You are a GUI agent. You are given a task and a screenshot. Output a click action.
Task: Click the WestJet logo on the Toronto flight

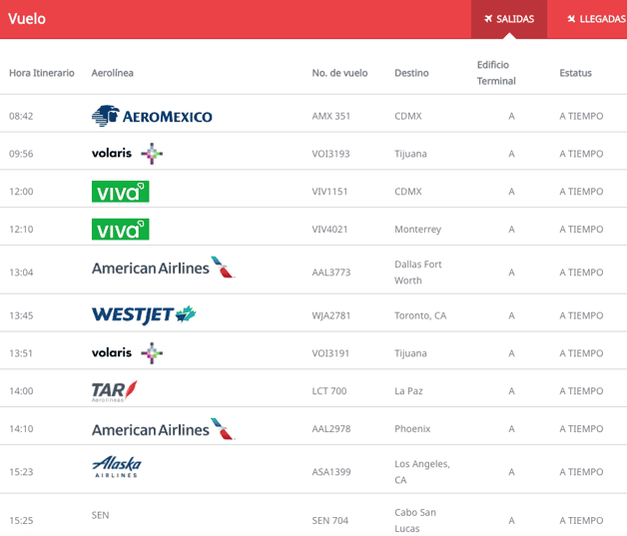144,315
